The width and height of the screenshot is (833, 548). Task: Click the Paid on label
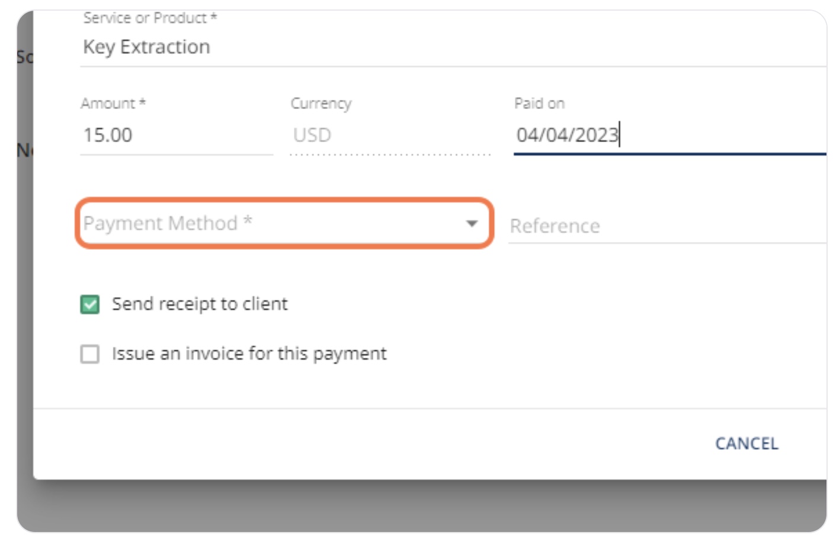[x=539, y=103]
